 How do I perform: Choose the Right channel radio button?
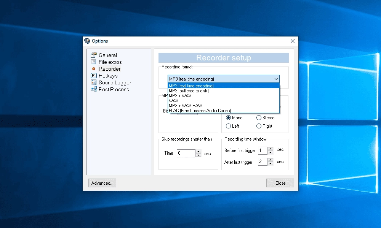coord(264,126)
